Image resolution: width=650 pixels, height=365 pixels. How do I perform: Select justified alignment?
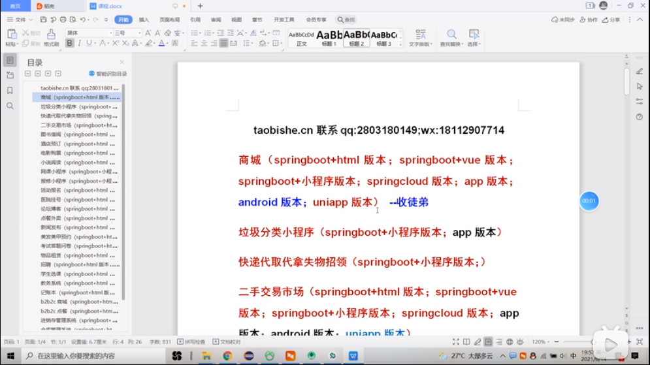[x=223, y=43]
